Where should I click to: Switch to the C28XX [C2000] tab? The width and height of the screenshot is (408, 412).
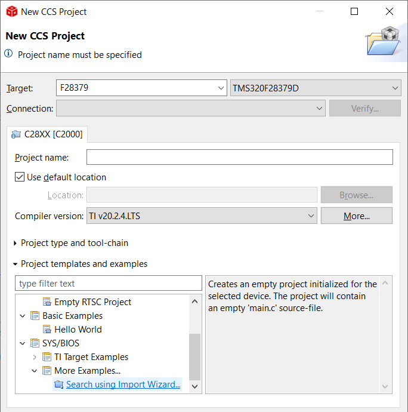pyautogui.click(x=47, y=134)
